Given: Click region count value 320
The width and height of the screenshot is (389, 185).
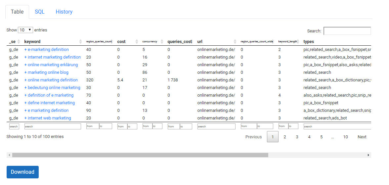Looking at the screenshot, I should coord(90,80).
